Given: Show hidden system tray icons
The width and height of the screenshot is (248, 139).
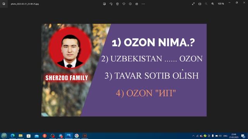Looking at the screenshot, I should (193, 136).
